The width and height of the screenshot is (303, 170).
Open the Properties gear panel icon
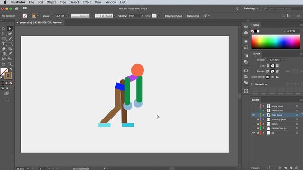[x=246, y=27]
